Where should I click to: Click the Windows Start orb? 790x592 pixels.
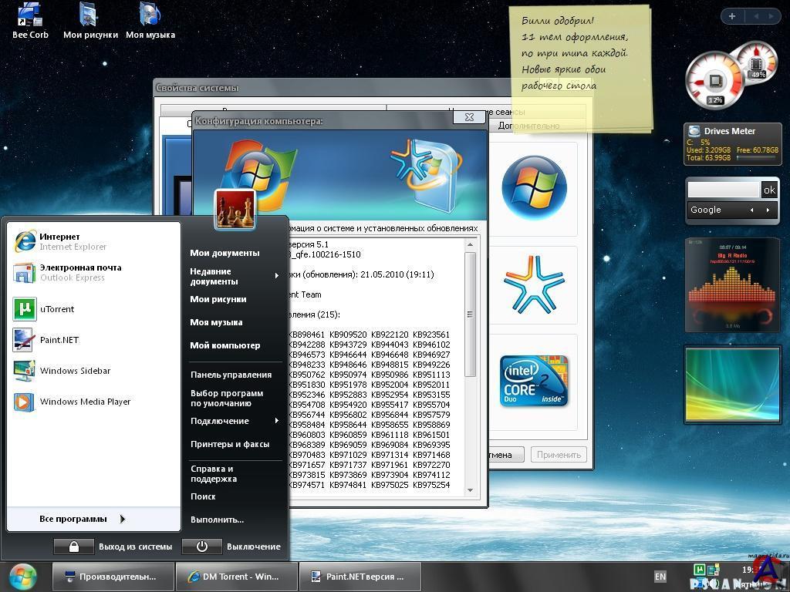(24, 577)
